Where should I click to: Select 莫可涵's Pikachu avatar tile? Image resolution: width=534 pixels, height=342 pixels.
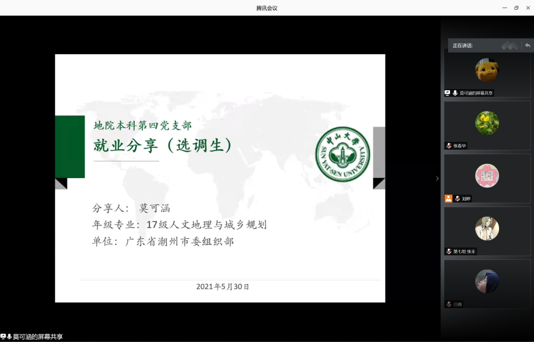pyautogui.click(x=487, y=70)
